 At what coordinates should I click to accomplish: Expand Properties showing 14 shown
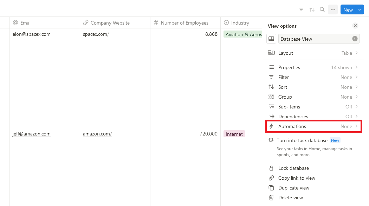click(x=313, y=67)
